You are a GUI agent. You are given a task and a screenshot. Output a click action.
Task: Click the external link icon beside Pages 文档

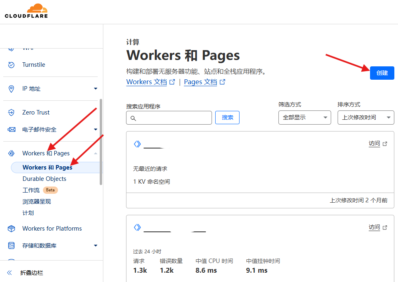click(x=223, y=82)
